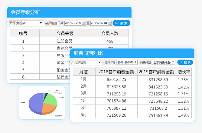Expand 天河旗舰店 store dropdown in 消费同期对比 panel
Viewport: 202px width, 133px height.
100,62
